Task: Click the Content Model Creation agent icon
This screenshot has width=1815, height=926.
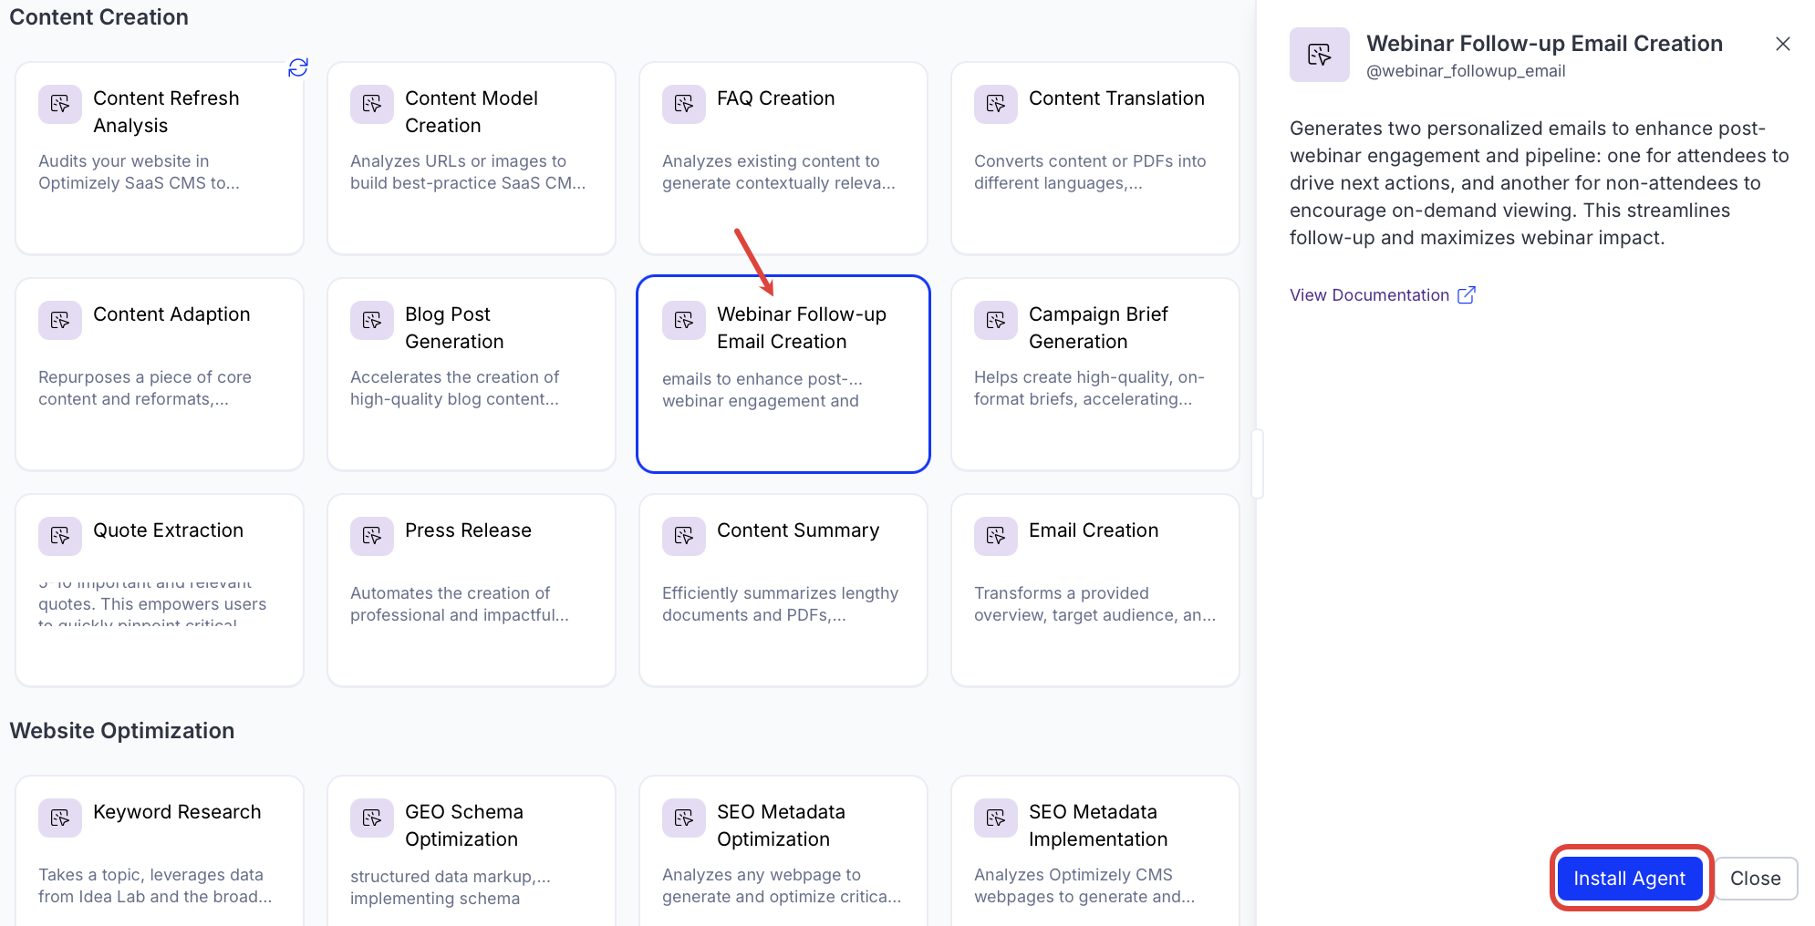Action: (x=372, y=104)
